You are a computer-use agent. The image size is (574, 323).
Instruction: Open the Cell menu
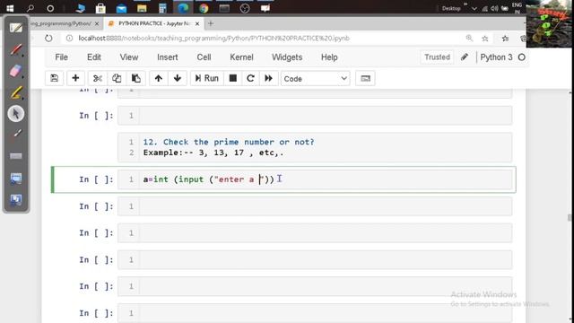[204, 57]
